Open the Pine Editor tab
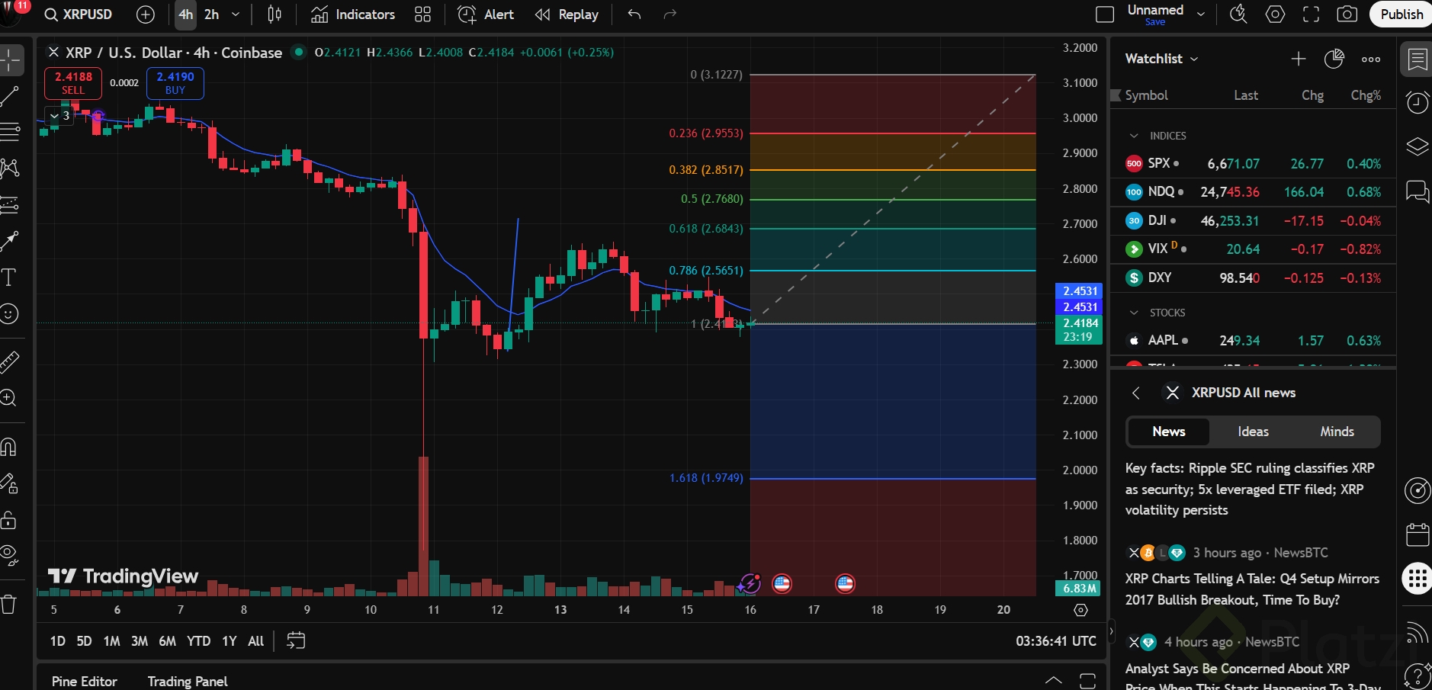Screen dimensions: 1432x690 [x=85, y=681]
